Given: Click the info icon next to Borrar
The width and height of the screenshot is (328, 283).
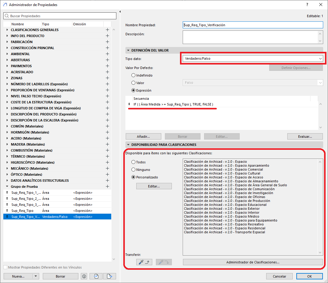Looking at the screenshot, I should pyautogui.click(x=84, y=276).
